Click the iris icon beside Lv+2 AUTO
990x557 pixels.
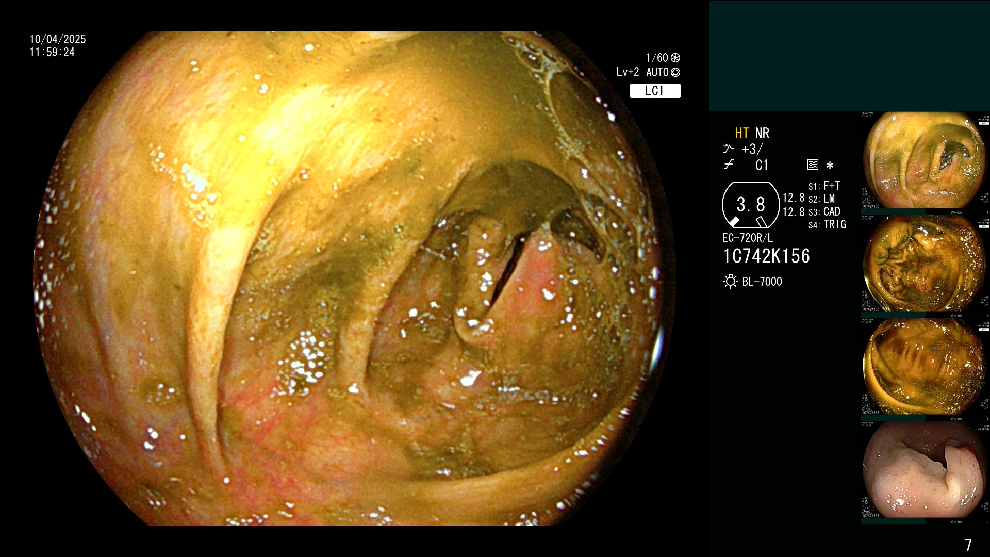[675, 72]
